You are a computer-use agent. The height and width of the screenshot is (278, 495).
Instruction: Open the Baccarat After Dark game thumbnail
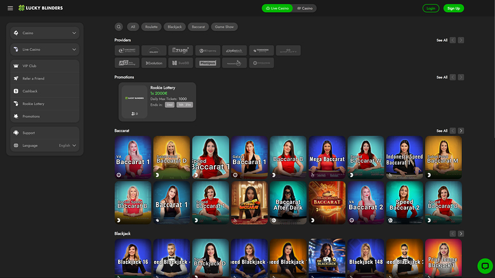tap(289, 203)
